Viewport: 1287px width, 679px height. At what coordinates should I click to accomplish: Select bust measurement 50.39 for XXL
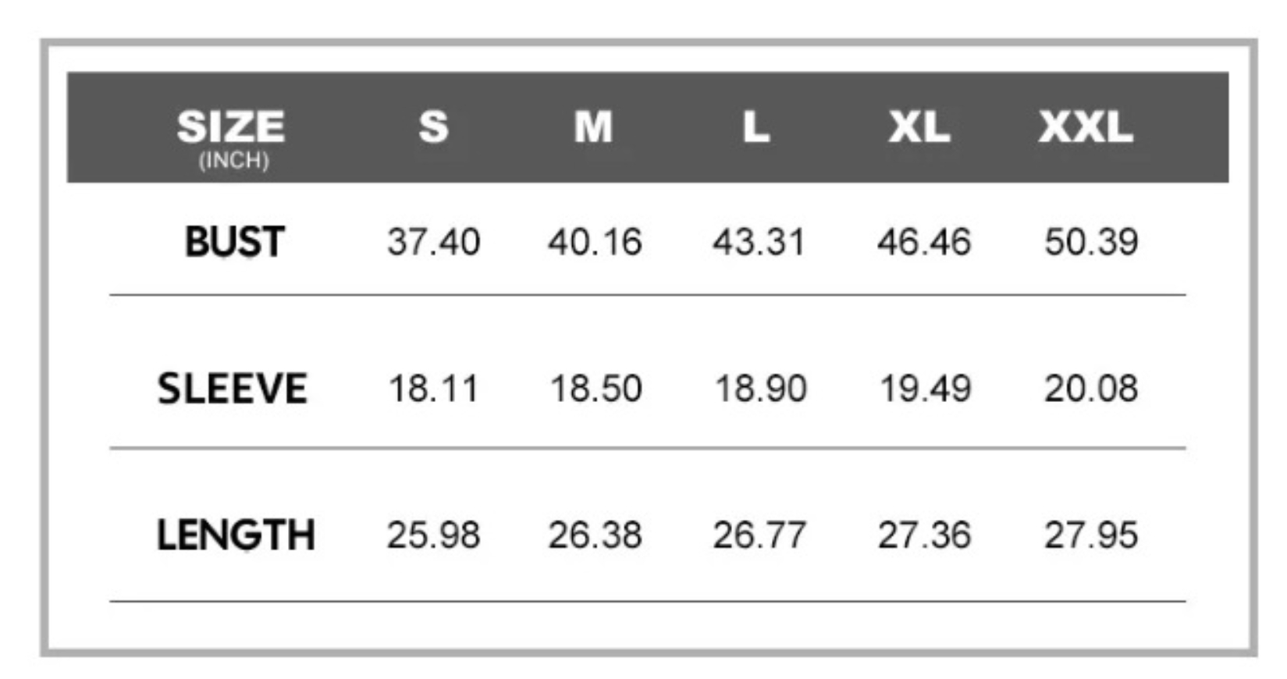point(1091,241)
